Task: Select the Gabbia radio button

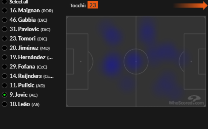Action: pyautogui.click(x=5, y=20)
